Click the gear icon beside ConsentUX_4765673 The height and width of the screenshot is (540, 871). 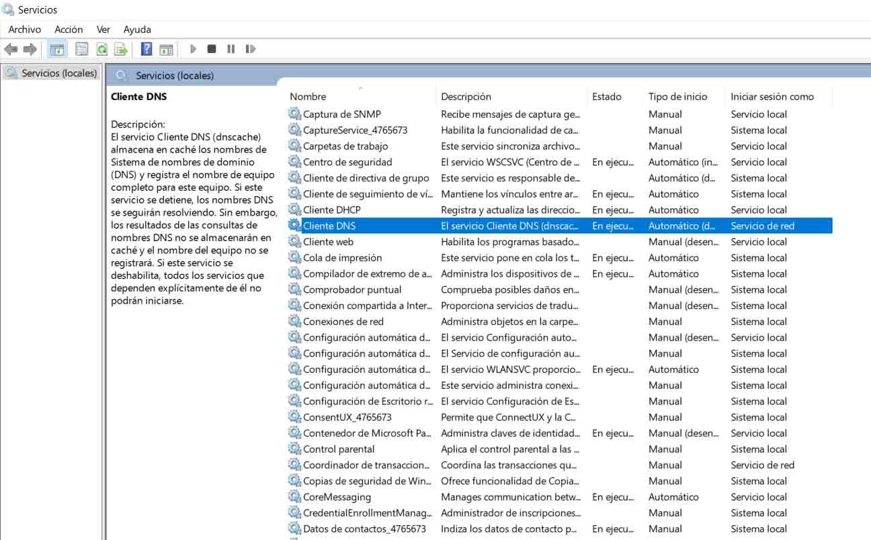pyautogui.click(x=294, y=417)
